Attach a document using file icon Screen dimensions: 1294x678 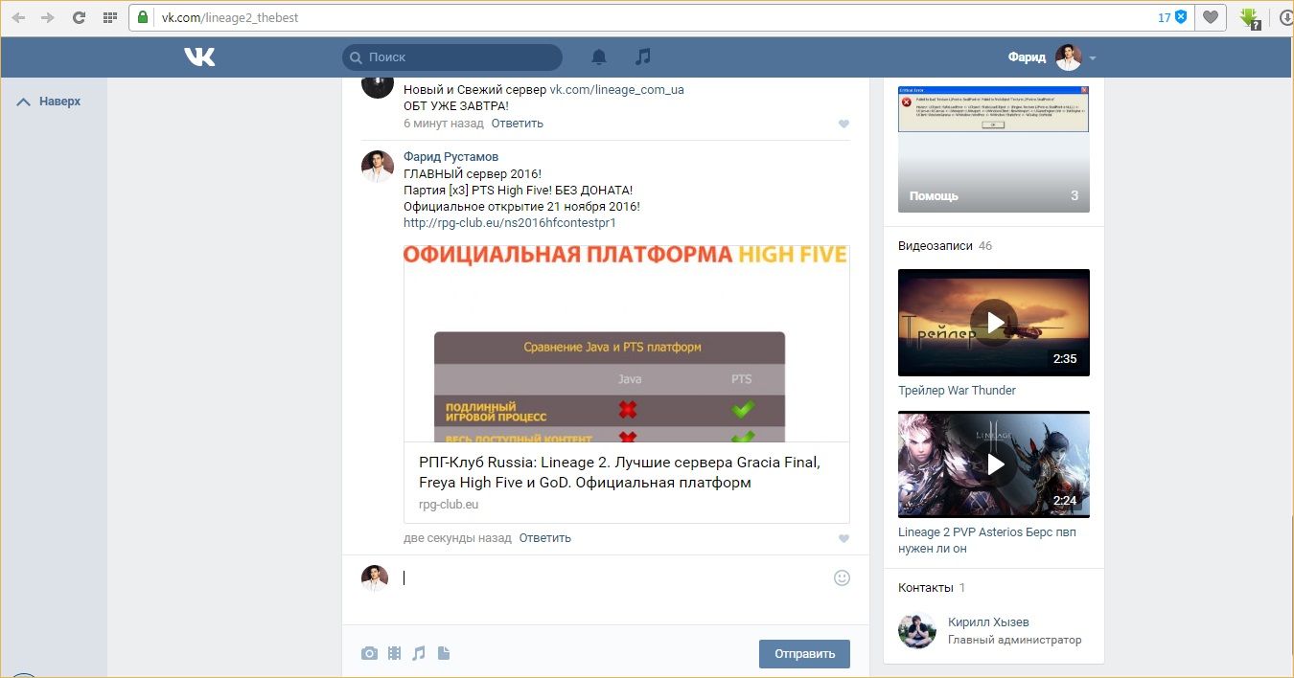443,653
